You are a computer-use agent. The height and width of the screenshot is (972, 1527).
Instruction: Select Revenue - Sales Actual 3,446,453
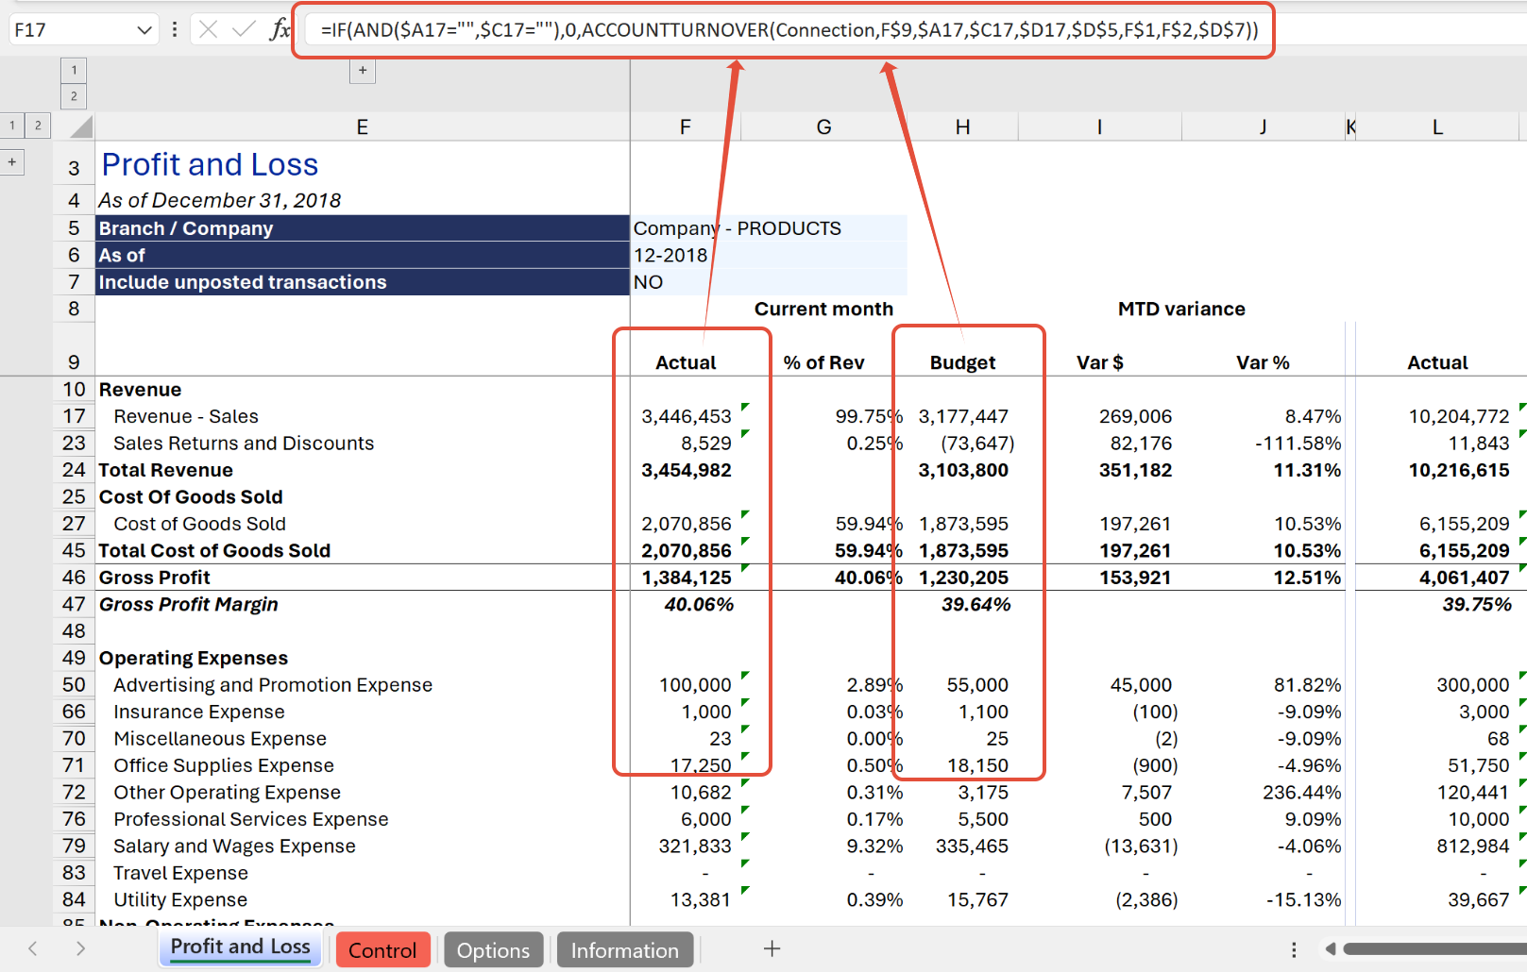click(x=686, y=416)
